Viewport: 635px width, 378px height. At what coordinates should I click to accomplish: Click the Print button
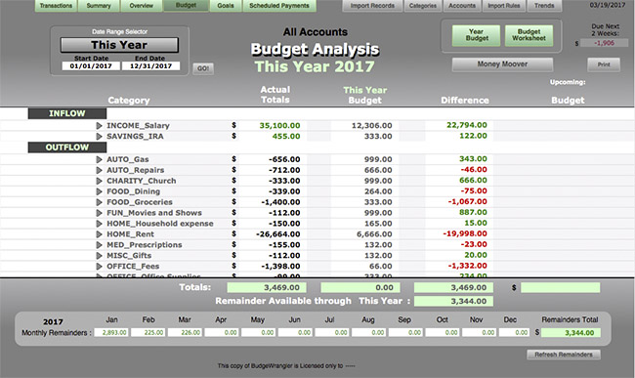point(604,64)
